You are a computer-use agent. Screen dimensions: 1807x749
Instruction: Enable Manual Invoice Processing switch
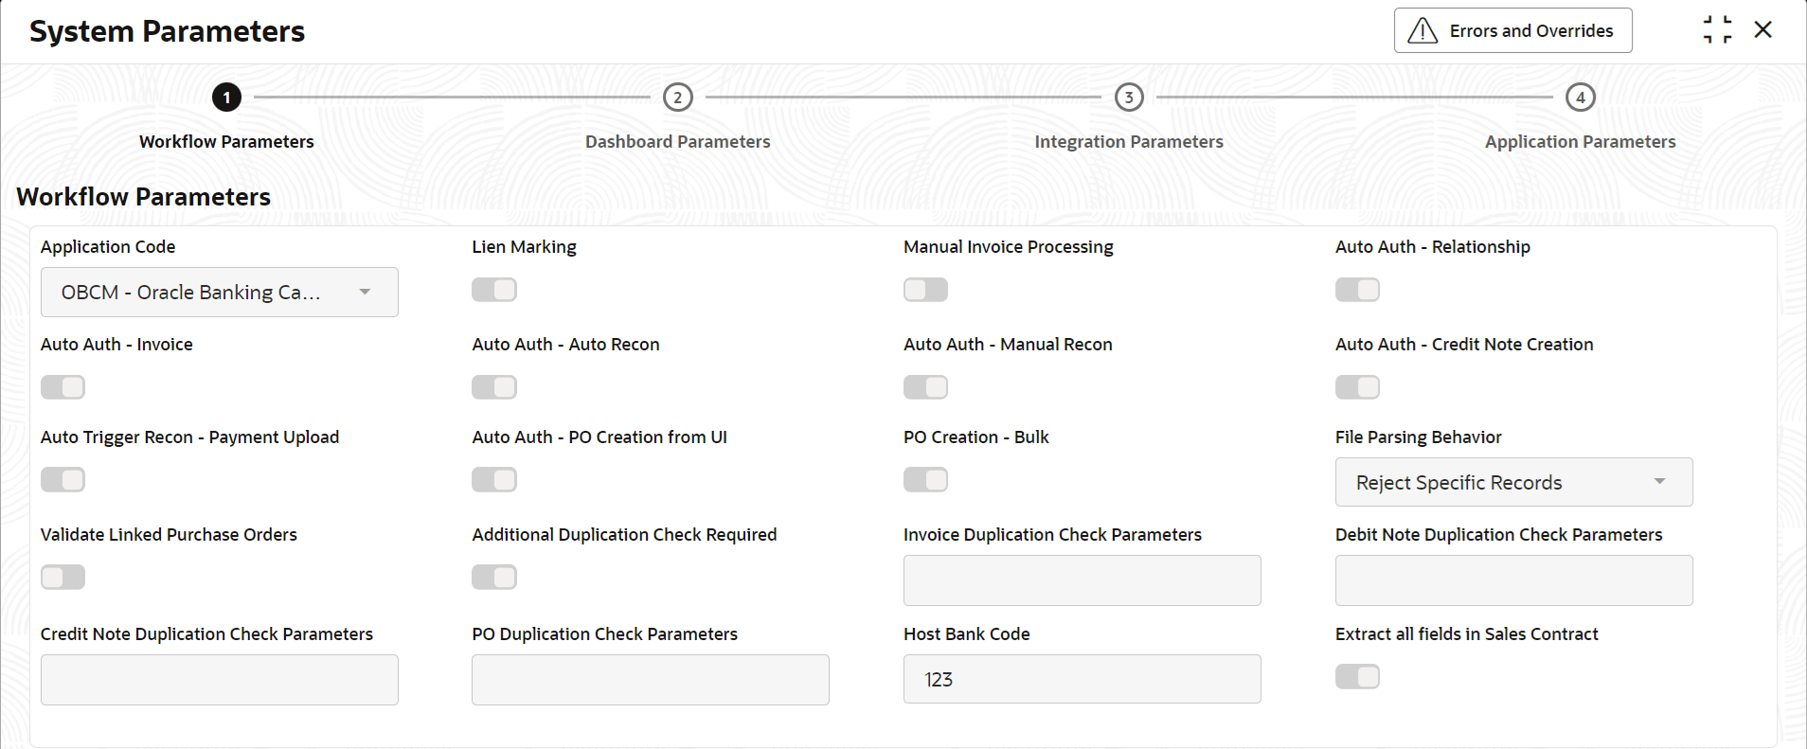tap(925, 290)
